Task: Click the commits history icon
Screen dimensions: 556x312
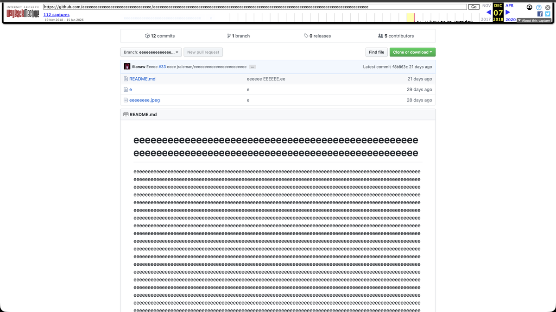Action: pyautogui.click(x=147, y=36)
